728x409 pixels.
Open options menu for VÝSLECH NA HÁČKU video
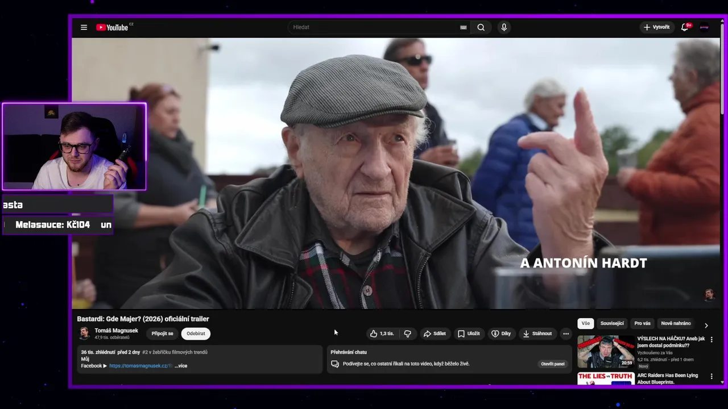point(711,340)
